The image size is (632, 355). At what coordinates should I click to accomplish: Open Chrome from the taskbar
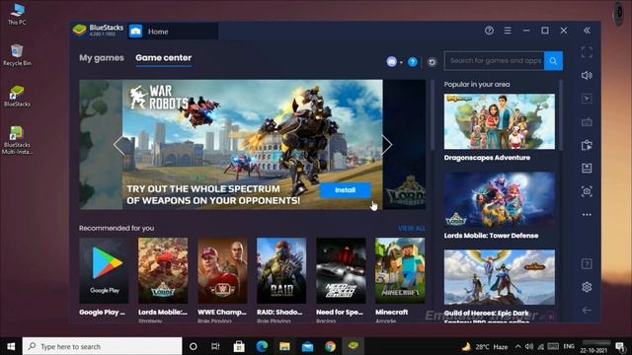pos(330,346)
